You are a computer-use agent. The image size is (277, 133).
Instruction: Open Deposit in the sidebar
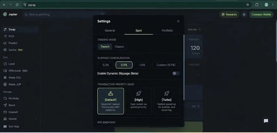[x=20, y=112]
